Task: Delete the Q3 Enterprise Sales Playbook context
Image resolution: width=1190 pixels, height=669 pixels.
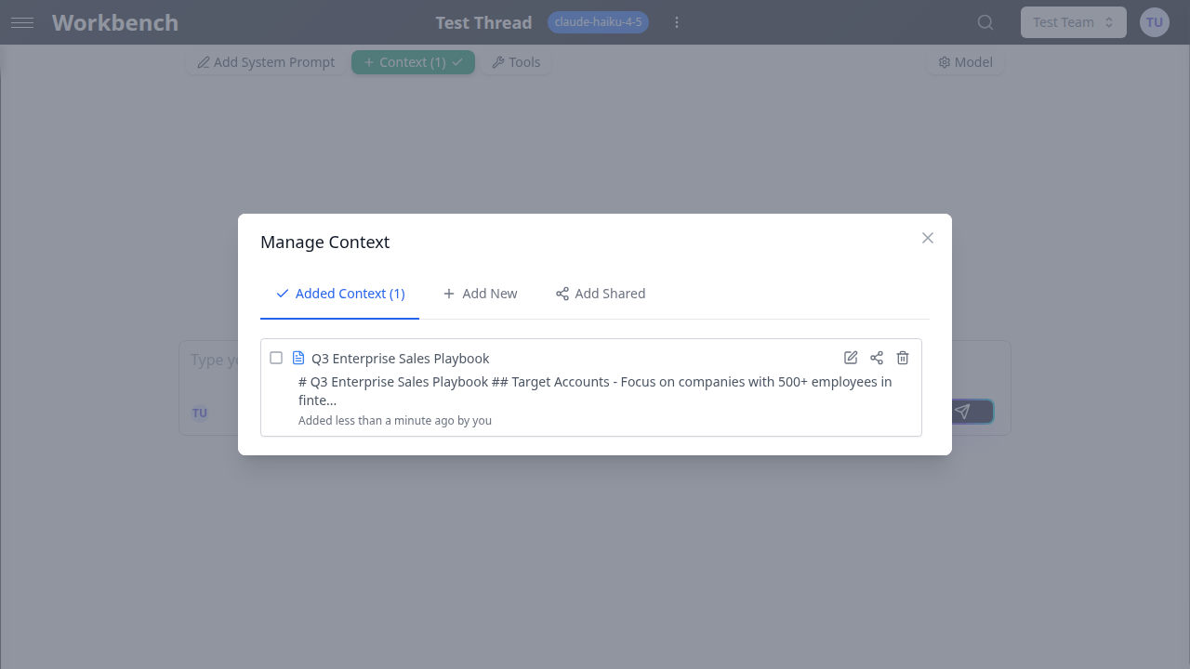Action: point(903,358)
